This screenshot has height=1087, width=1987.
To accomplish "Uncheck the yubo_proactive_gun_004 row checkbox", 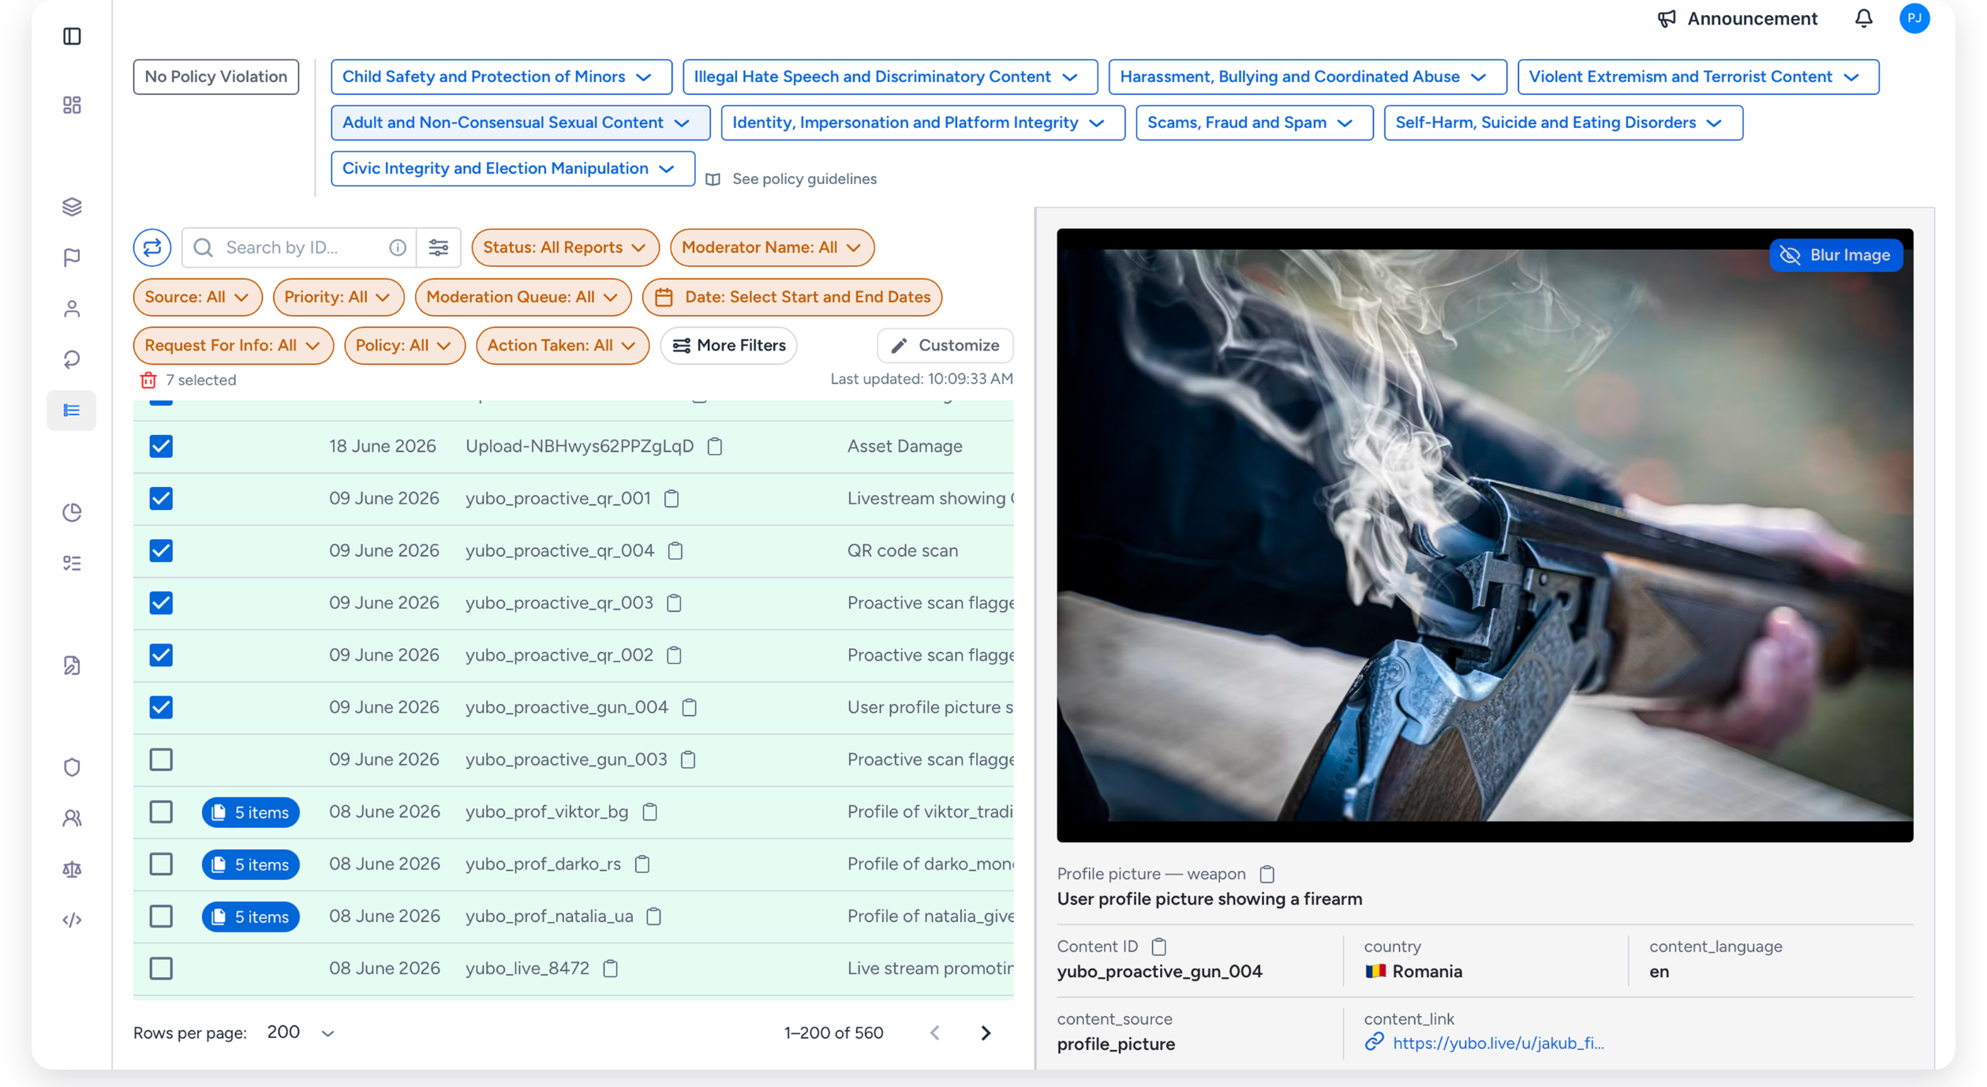I will point(161,707).
